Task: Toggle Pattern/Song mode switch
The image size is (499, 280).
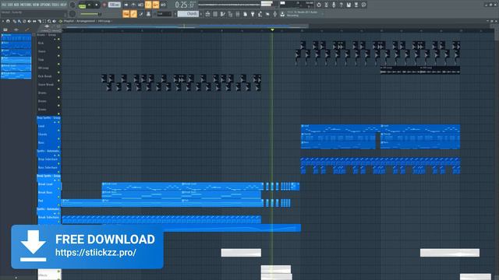Action: [x=82, y=5]
